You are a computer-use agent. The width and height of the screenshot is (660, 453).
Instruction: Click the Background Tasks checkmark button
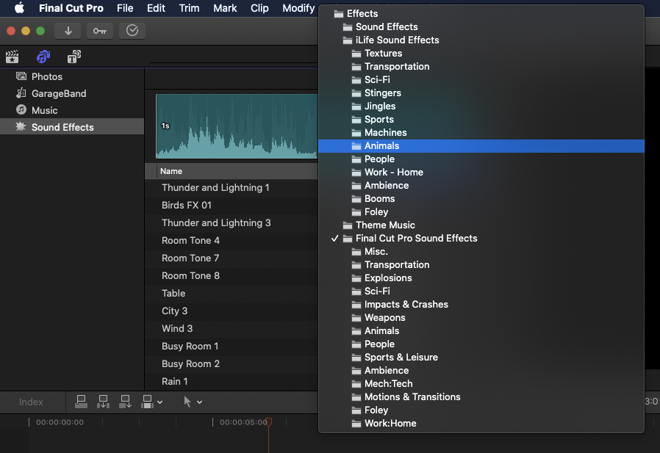[132, 31]
